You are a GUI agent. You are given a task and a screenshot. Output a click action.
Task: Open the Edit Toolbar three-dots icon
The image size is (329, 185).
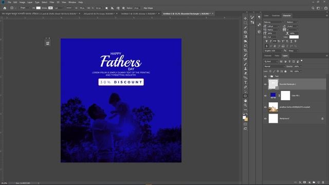pyautogui.click(x=245, y=109)
